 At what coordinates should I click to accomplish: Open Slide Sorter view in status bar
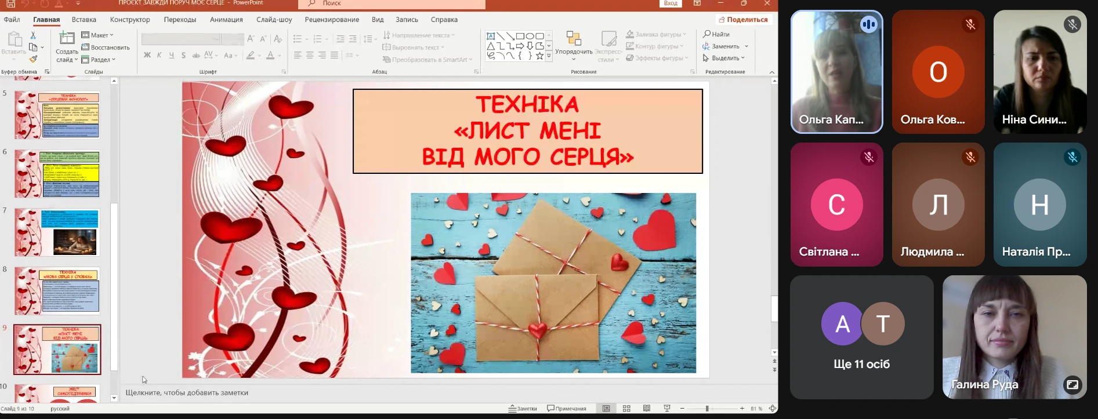coord(626,409)
